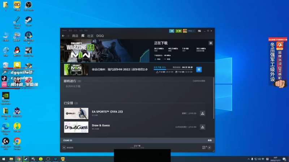Open friends and chat plus icon

[x=210, y=148]
